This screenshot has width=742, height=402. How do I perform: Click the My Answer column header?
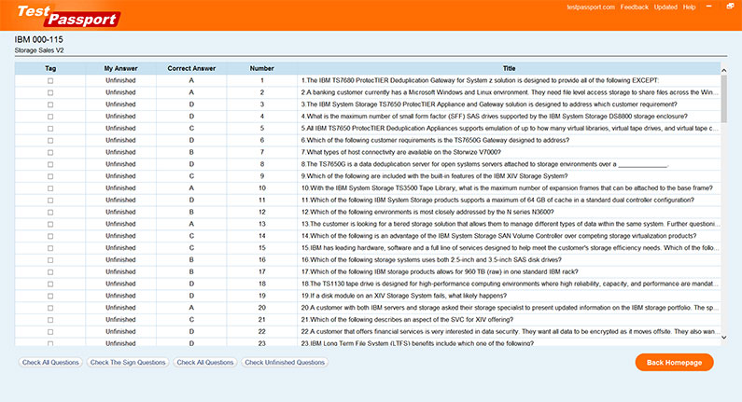click(120, 68)
